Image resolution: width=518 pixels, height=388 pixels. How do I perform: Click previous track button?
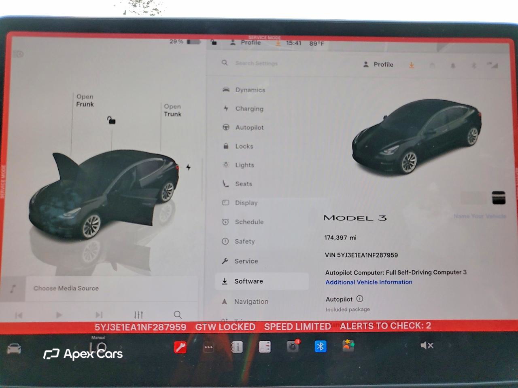pyautogui.click(x=19, y=315)
